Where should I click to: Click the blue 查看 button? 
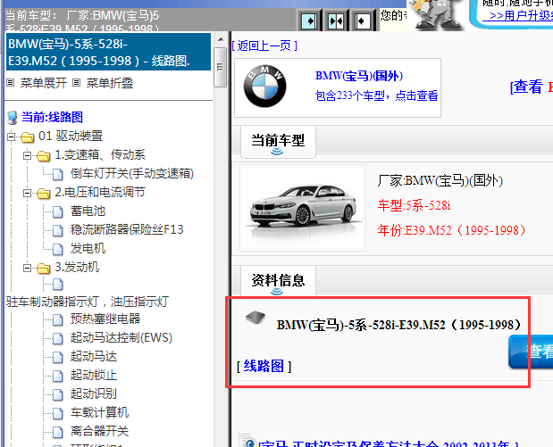(x=531, y=352)
